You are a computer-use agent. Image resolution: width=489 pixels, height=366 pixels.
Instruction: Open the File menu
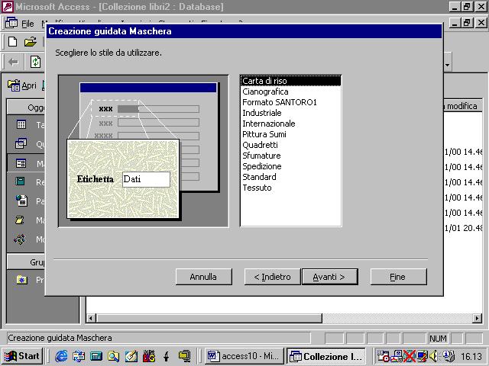click(28, 24)
